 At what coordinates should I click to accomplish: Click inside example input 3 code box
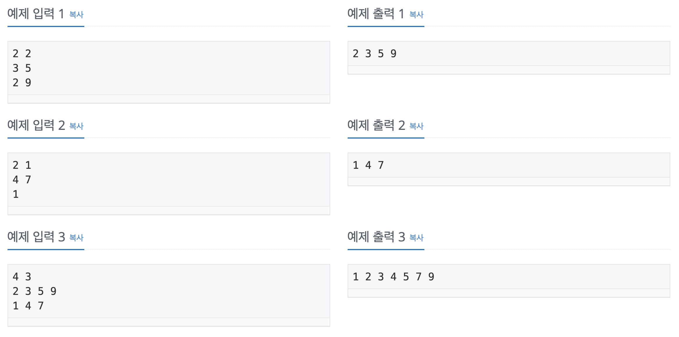tap(169, 295)
